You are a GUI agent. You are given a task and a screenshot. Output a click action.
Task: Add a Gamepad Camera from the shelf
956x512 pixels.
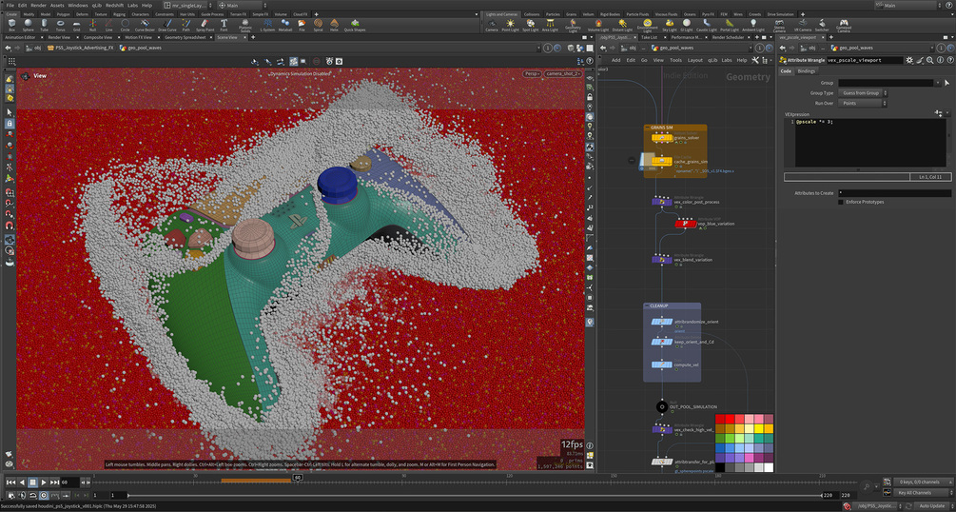pos(843,26)
